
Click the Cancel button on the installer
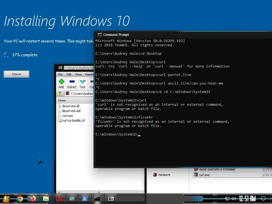tap(16, 74)
